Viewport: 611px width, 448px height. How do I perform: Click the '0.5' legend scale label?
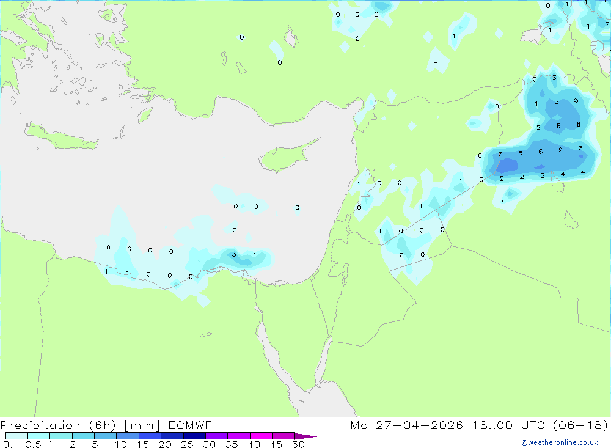click(33, 444)
